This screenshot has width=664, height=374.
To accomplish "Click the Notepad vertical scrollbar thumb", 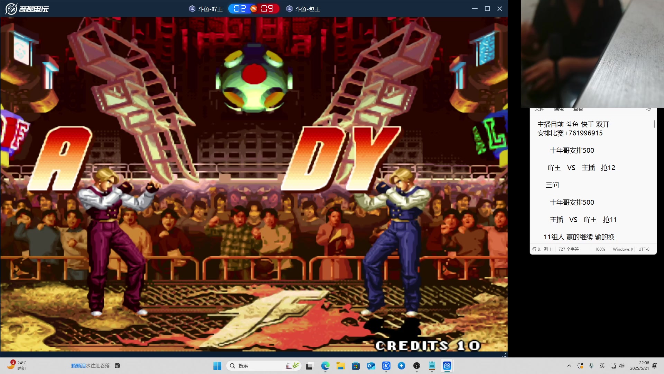I will point(654,124).
